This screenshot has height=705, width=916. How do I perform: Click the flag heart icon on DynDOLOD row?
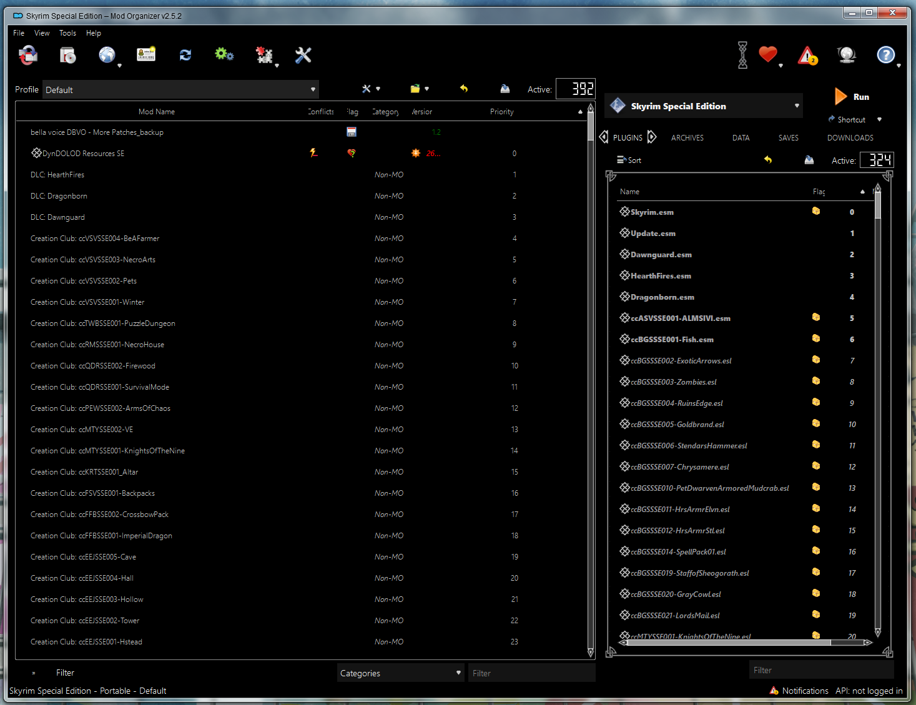[352, 153]
